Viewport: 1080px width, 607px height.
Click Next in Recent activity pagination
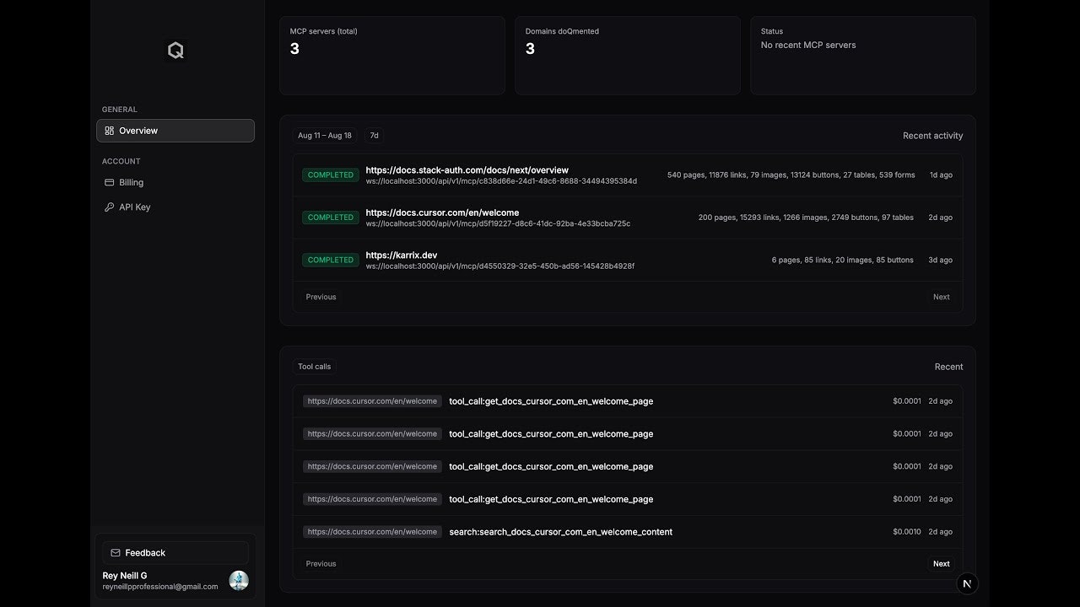coord(941,297)
